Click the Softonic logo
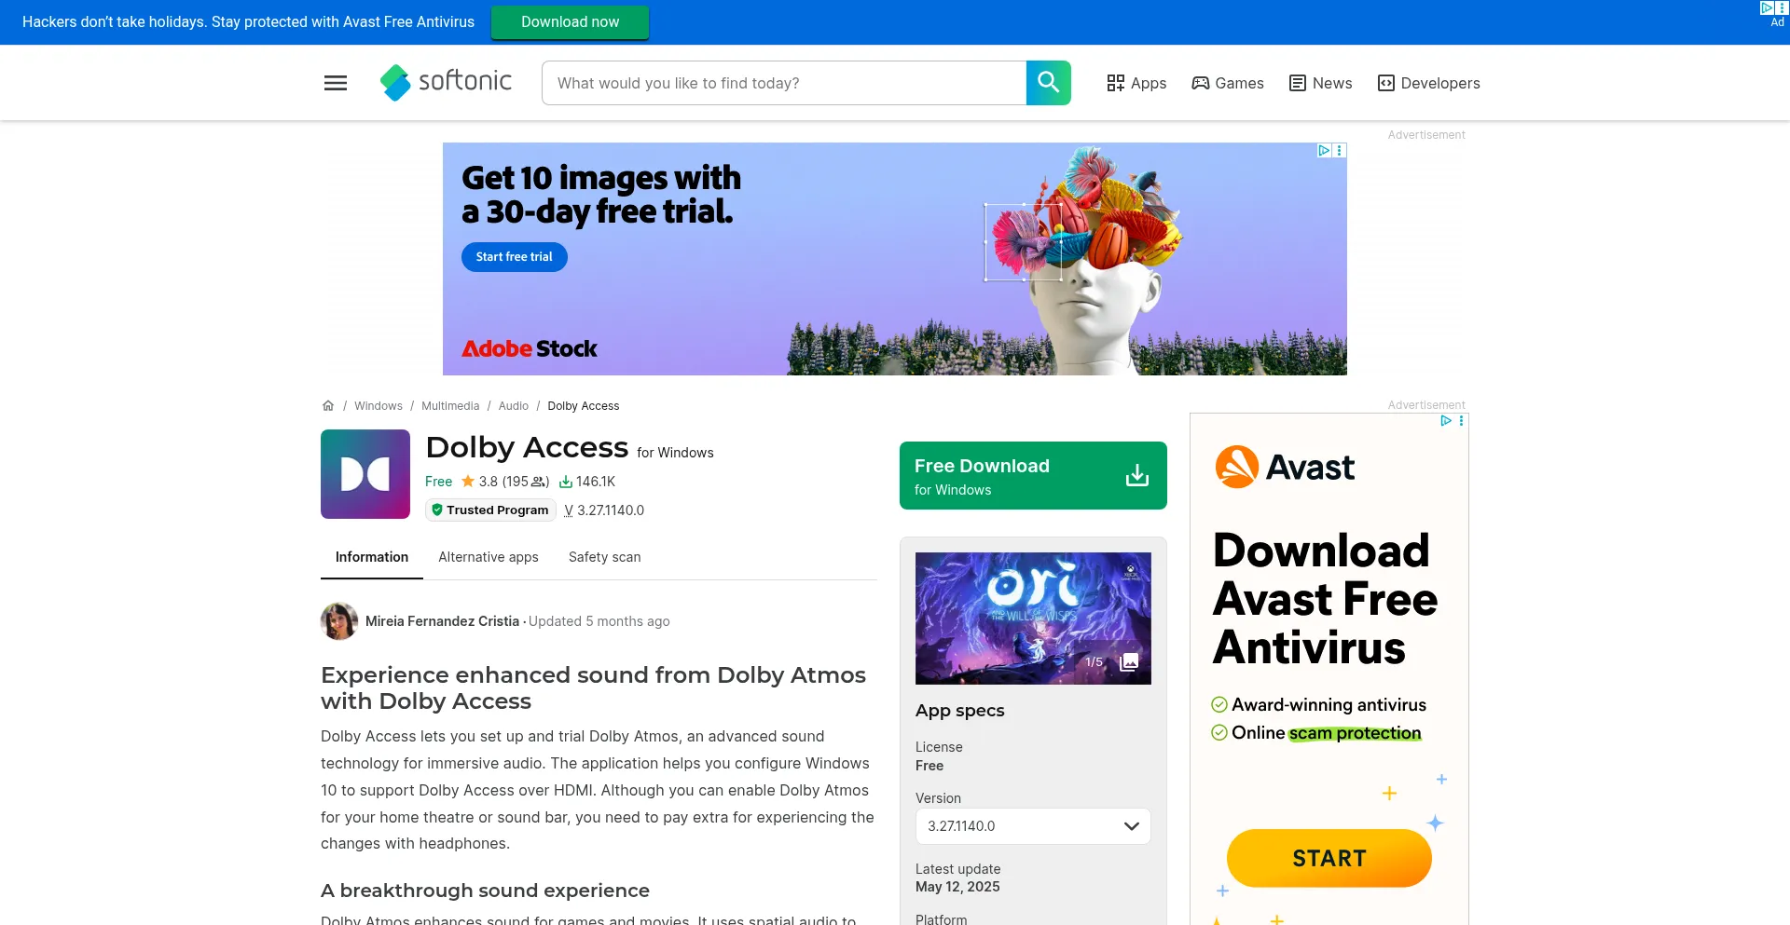 (x=446, y=82)
